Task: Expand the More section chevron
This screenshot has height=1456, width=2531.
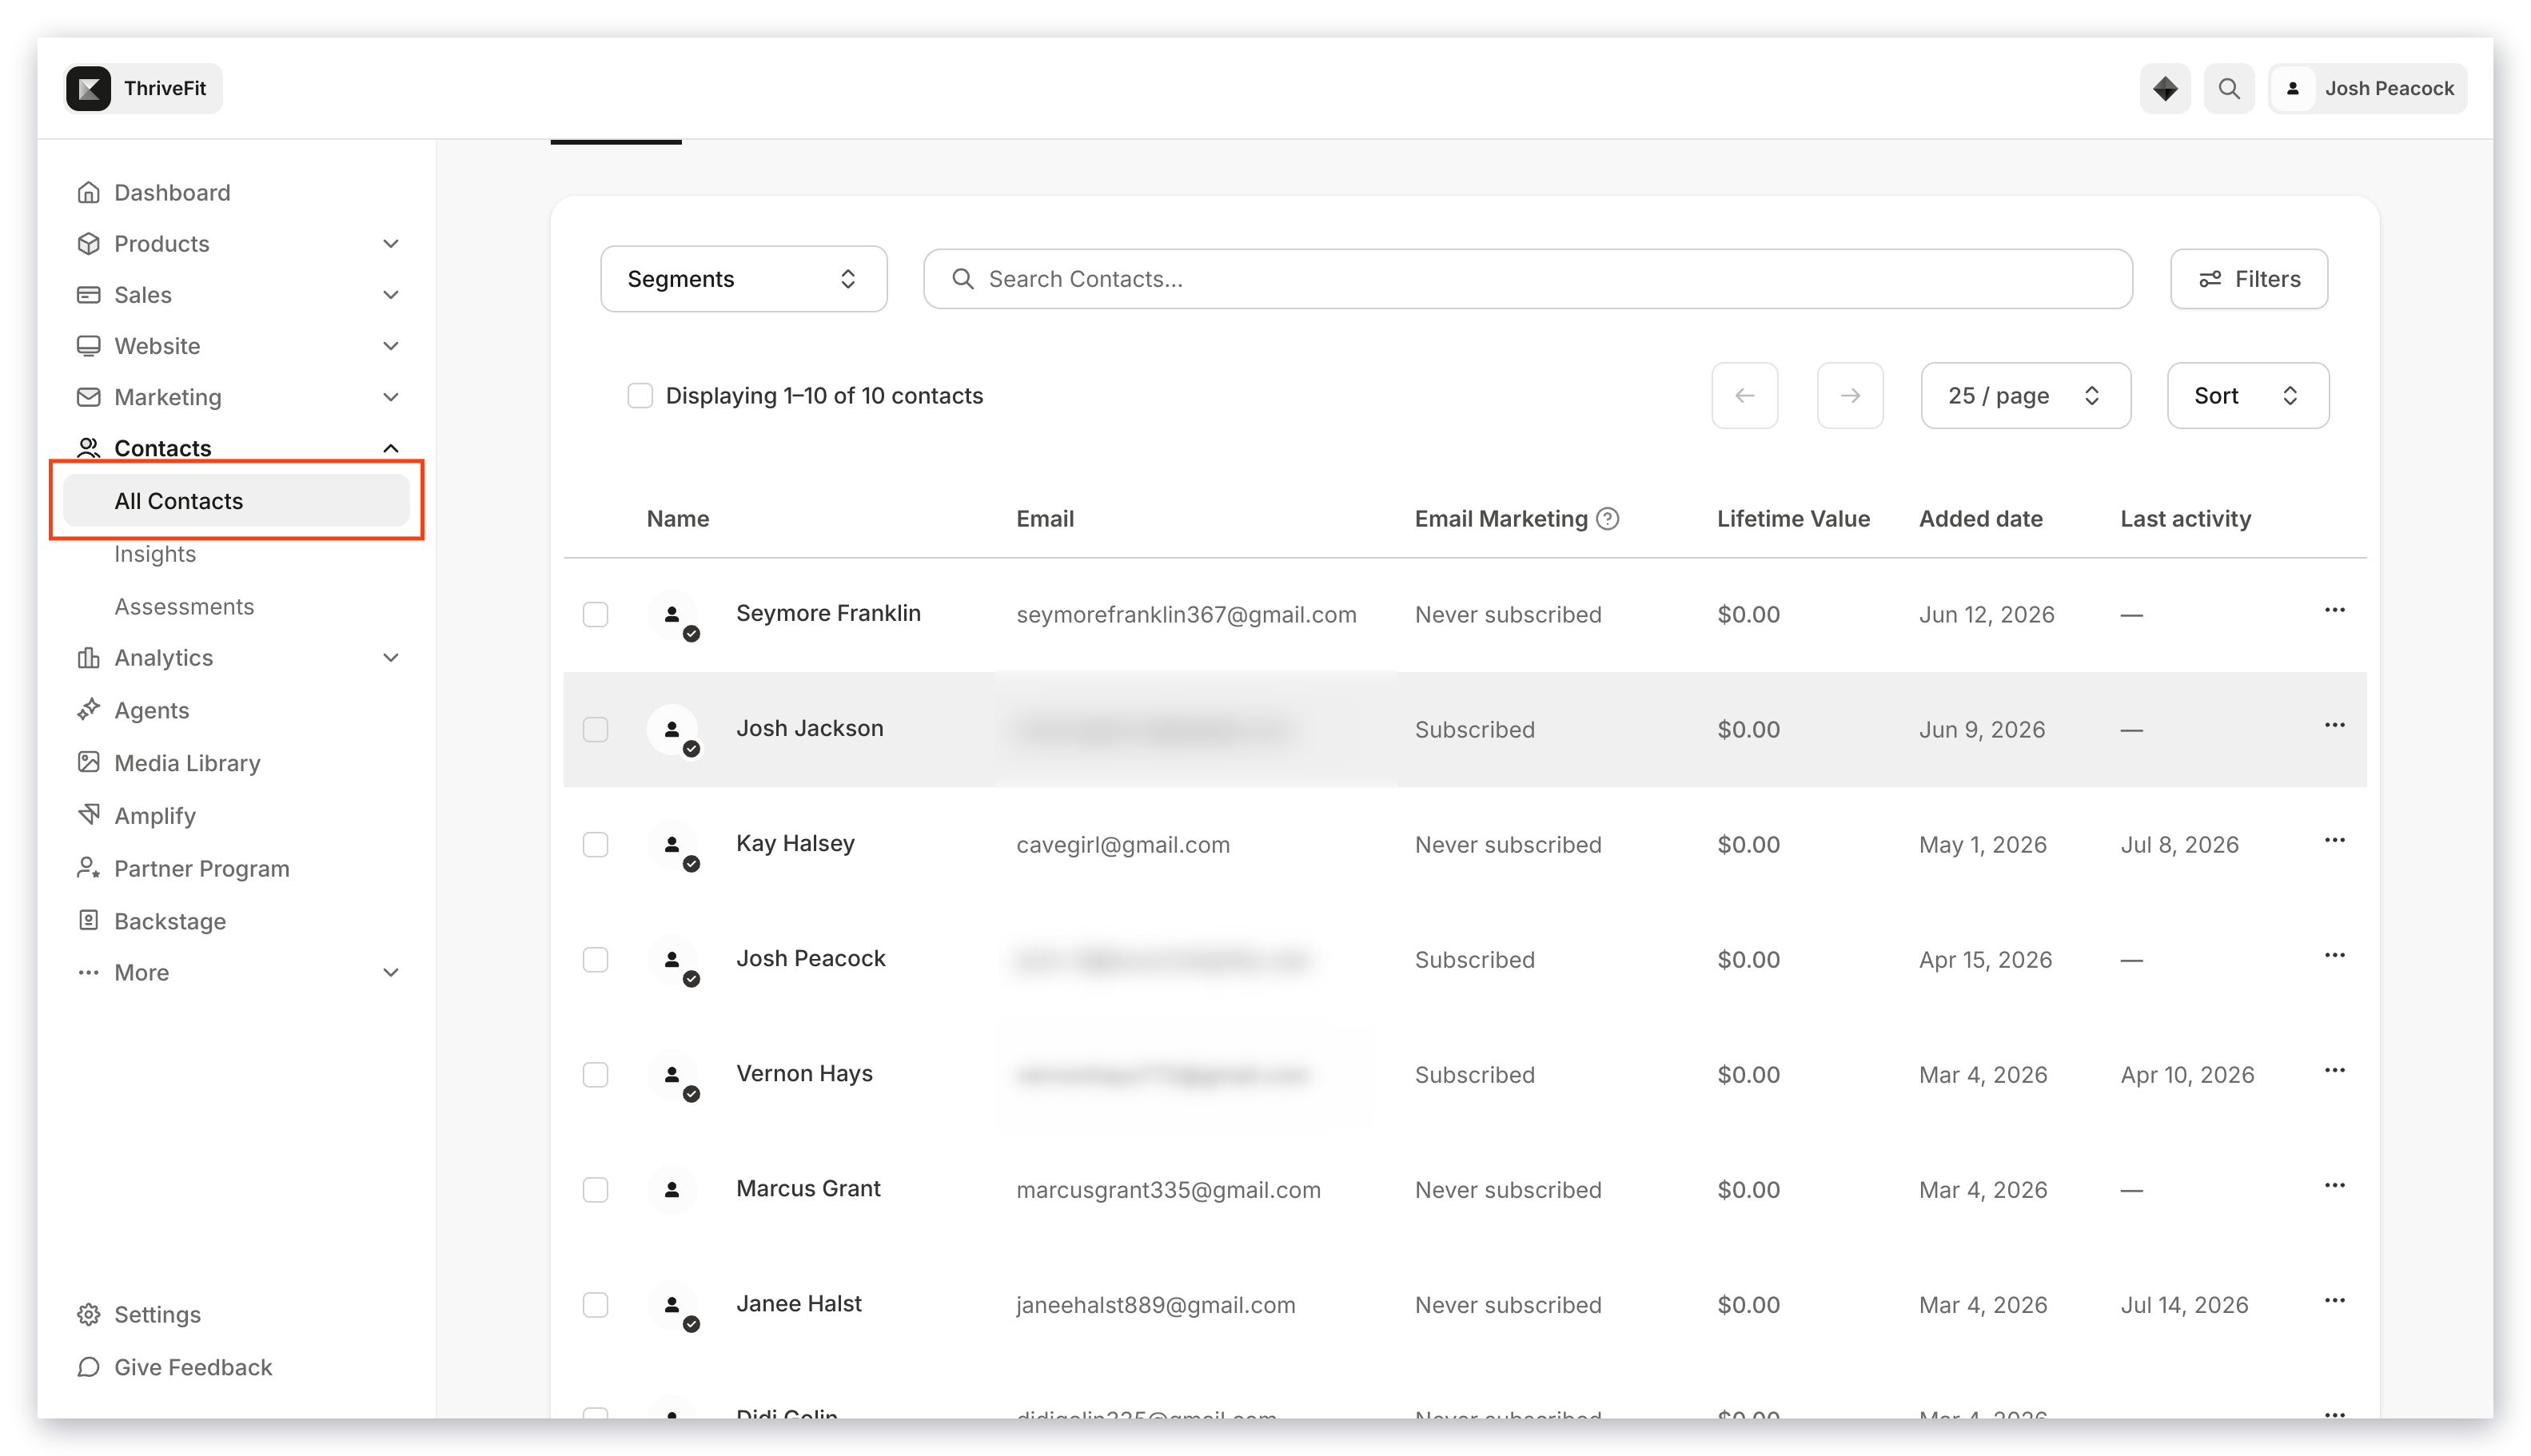Action: click(391, 972)
